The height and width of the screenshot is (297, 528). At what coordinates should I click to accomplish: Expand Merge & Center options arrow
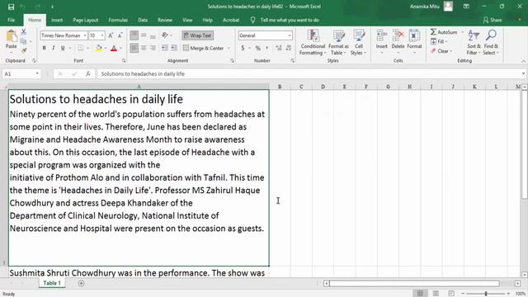(229, 48)
